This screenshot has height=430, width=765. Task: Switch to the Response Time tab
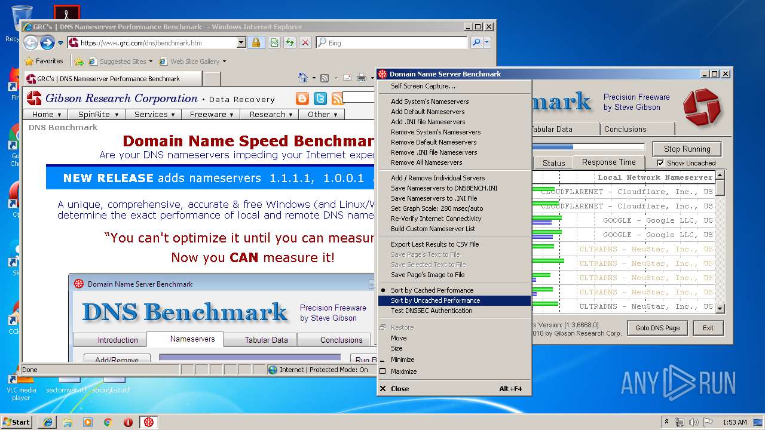(608, 162)
